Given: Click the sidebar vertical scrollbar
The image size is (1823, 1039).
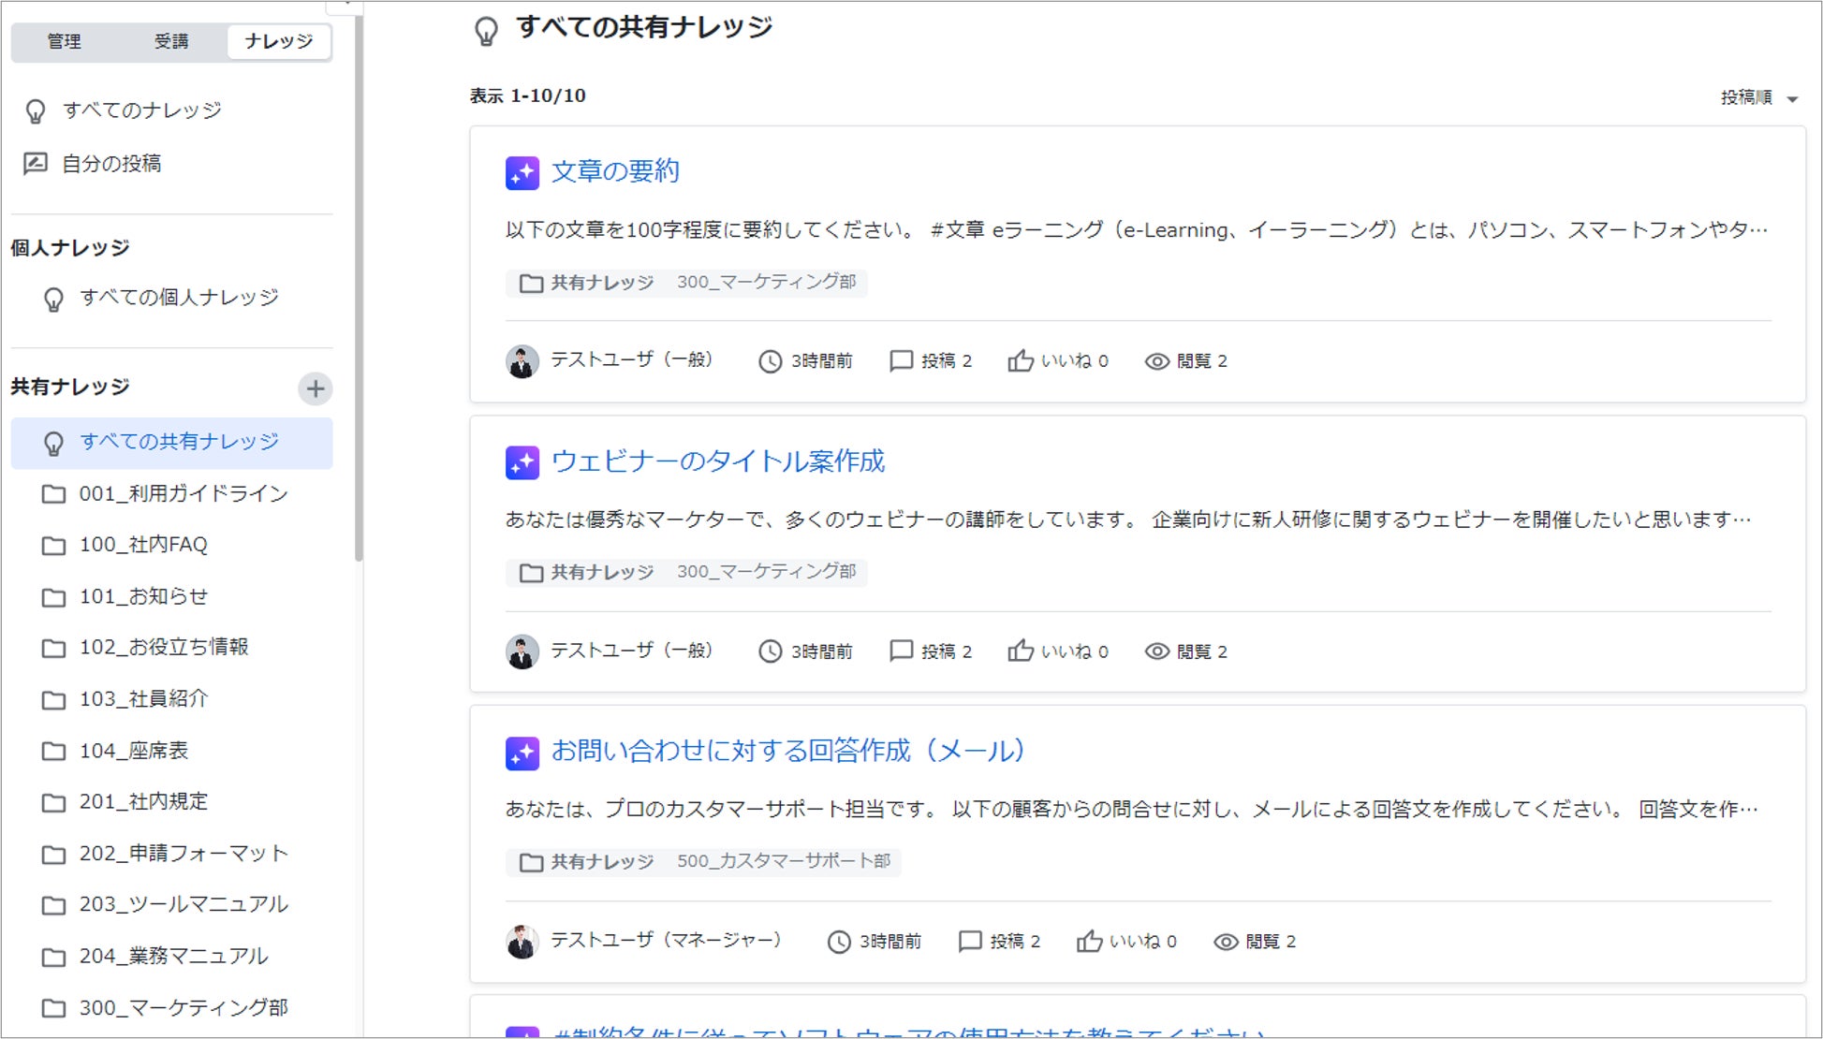Looking at the screenshot, I should click(x=359, y=281).
